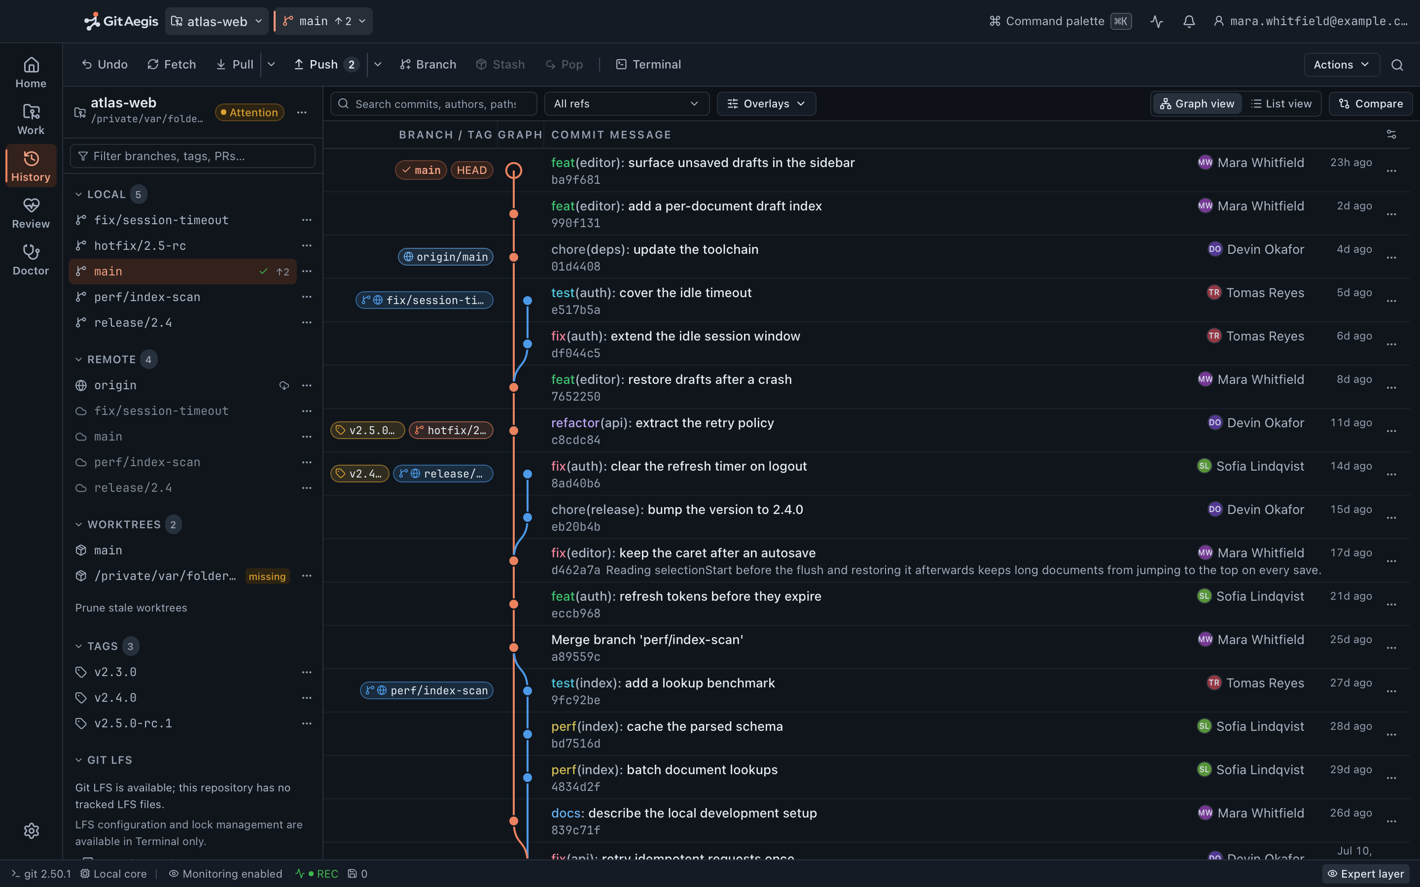This screenshot has width=1420, height=887.
Task: Open row menu for commit c8cdc84
Action: point(1391,431)
